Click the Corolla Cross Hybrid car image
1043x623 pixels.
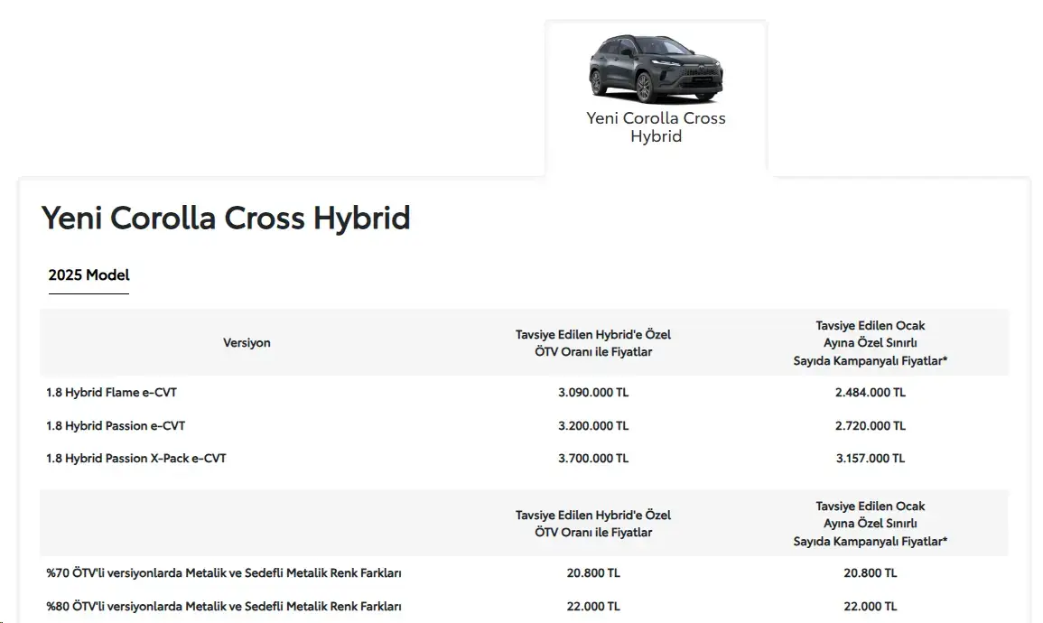click(656, 69)
